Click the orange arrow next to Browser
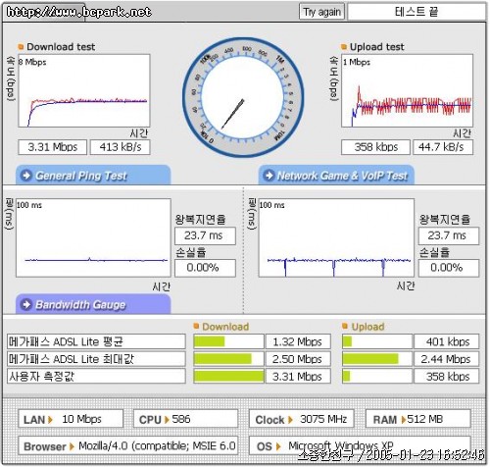The width and height of the screenshot is (490, 467). point(72,446)
